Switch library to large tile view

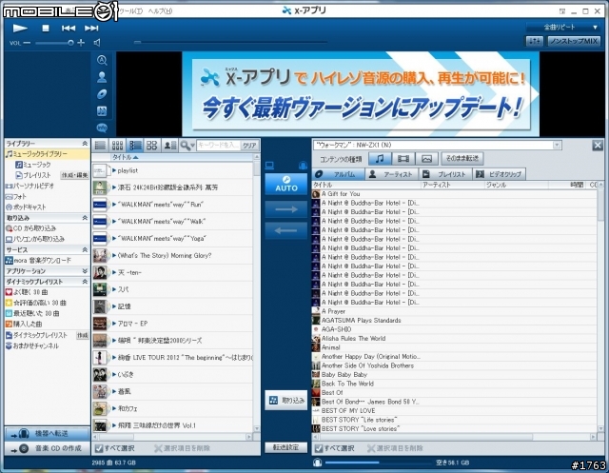click(151, 146)
